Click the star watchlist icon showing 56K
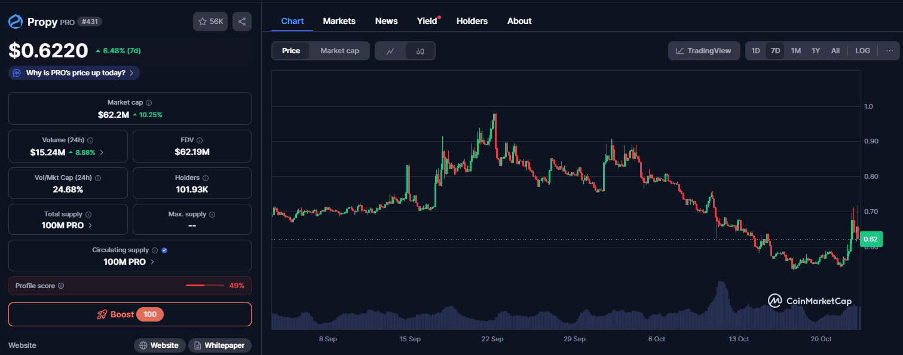Screen dimensions: 903x355 pyautogui.click(x=210, y=21)
